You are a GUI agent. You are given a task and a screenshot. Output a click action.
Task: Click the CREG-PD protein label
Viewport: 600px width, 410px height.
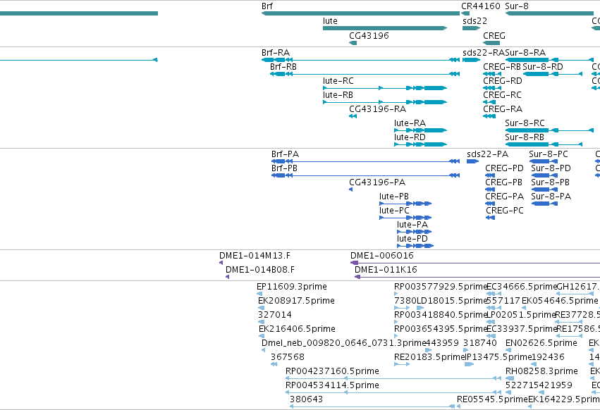(x=504, y=168)
